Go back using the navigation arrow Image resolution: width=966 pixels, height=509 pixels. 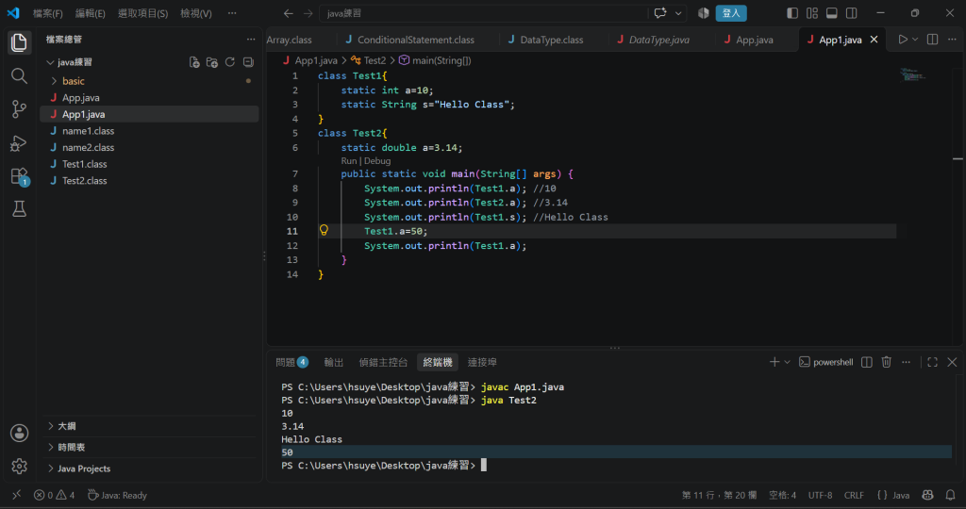coord(289,13)
